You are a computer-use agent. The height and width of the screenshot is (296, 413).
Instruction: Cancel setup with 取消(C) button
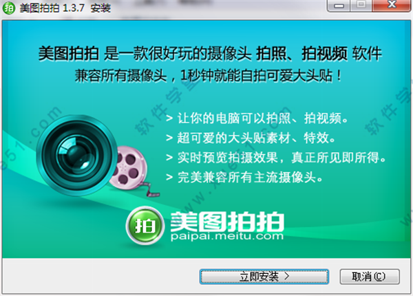[370, 277]
